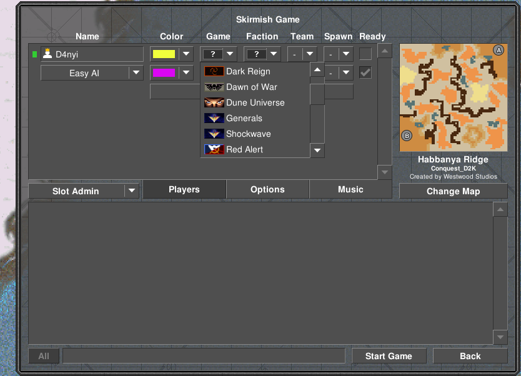The image size is (521, 376).
Task: Choose the Shockwave game icon
Action: click(x=214, y=134)
